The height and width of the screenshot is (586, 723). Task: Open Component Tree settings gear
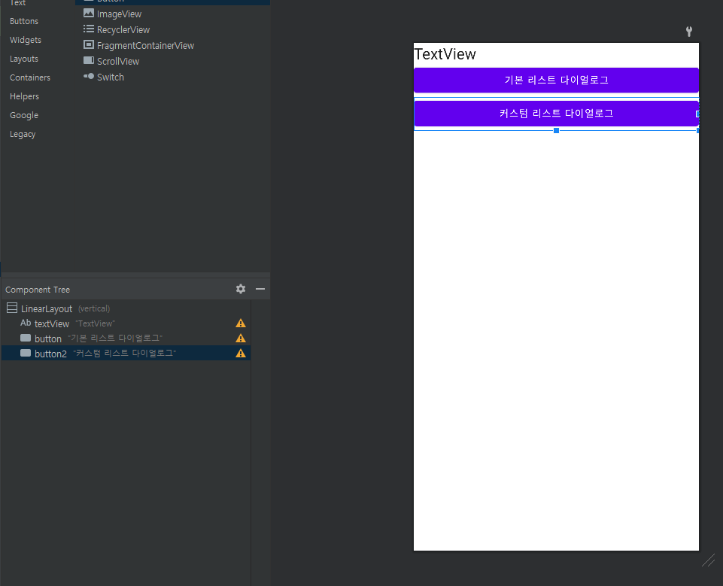(241, 289)
